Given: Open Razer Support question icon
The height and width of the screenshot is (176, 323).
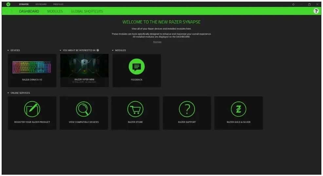Looking at the screenshot, I should click(187, 109).
